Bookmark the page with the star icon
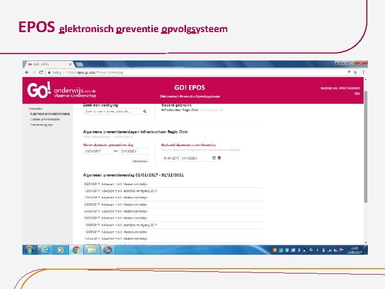Viewport: 385px width, 289px height. point(355,72)
